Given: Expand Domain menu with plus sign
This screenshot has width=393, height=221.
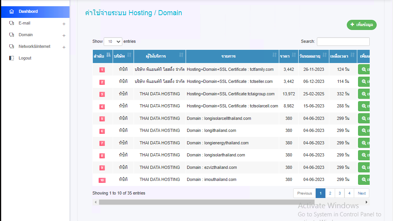Looking at the screenshot, I should pos(64,36).
